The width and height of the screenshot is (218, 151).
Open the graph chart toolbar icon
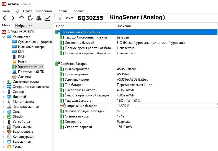point(47,18)
